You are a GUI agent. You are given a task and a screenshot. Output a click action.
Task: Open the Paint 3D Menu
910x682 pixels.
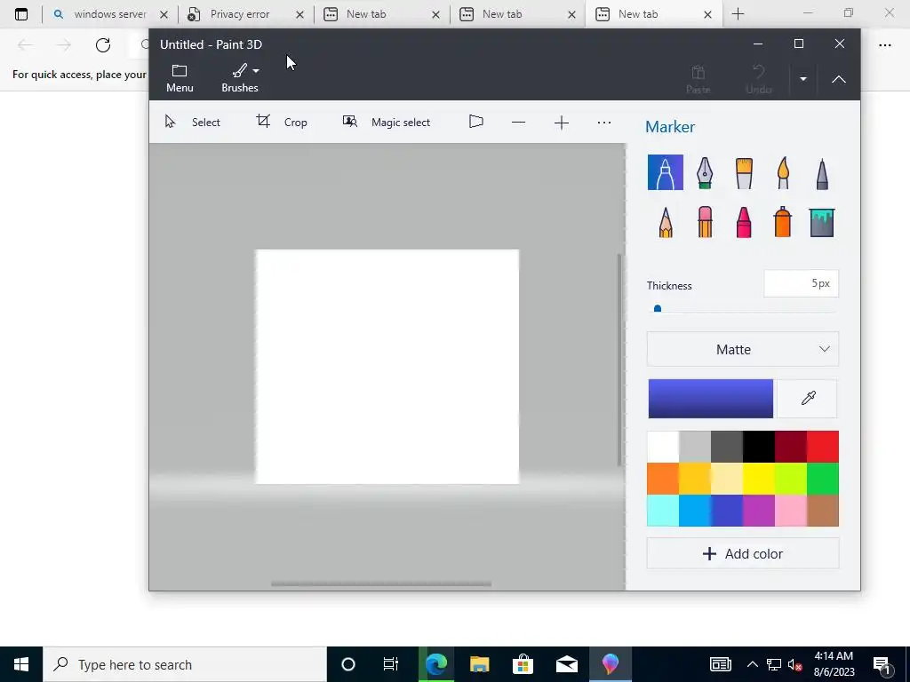pos(180,78)
